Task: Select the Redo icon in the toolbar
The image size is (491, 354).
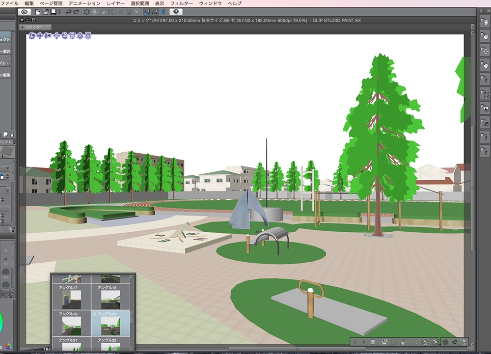Action: coord(77,12)
